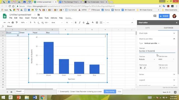Toggle bold in the main toolbar
This screenshot has width=179, height=100.
point(76,22)
